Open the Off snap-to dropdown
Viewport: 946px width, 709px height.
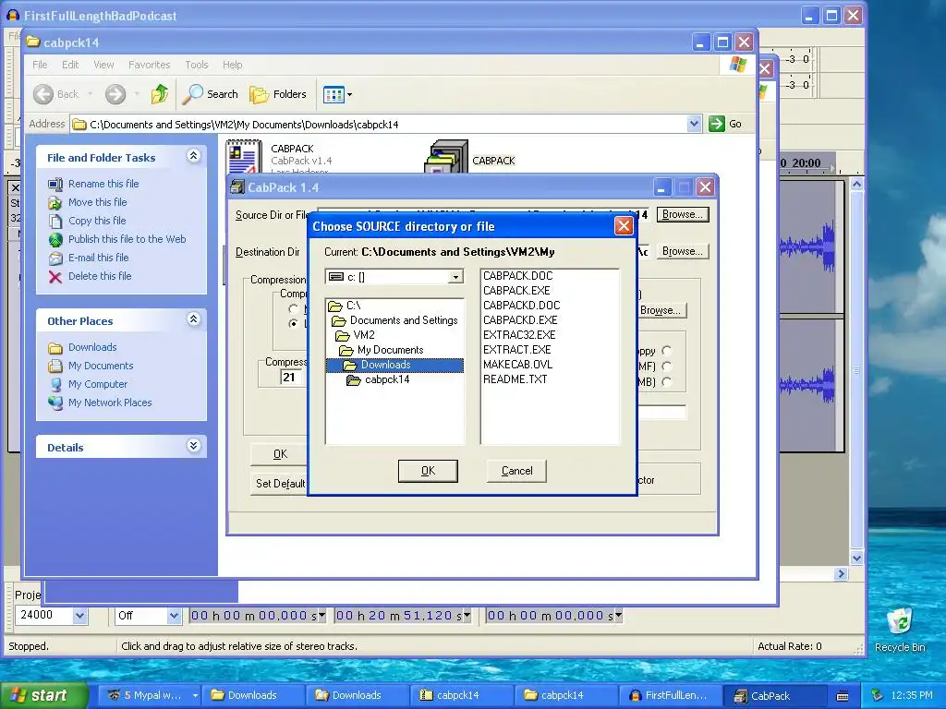tap(174, 616)
